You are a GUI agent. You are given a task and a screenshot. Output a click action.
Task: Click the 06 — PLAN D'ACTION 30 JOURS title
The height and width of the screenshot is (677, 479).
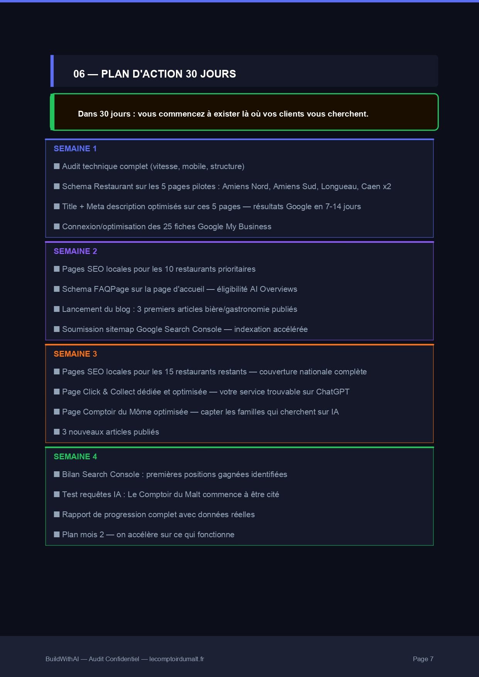(154, 74)
